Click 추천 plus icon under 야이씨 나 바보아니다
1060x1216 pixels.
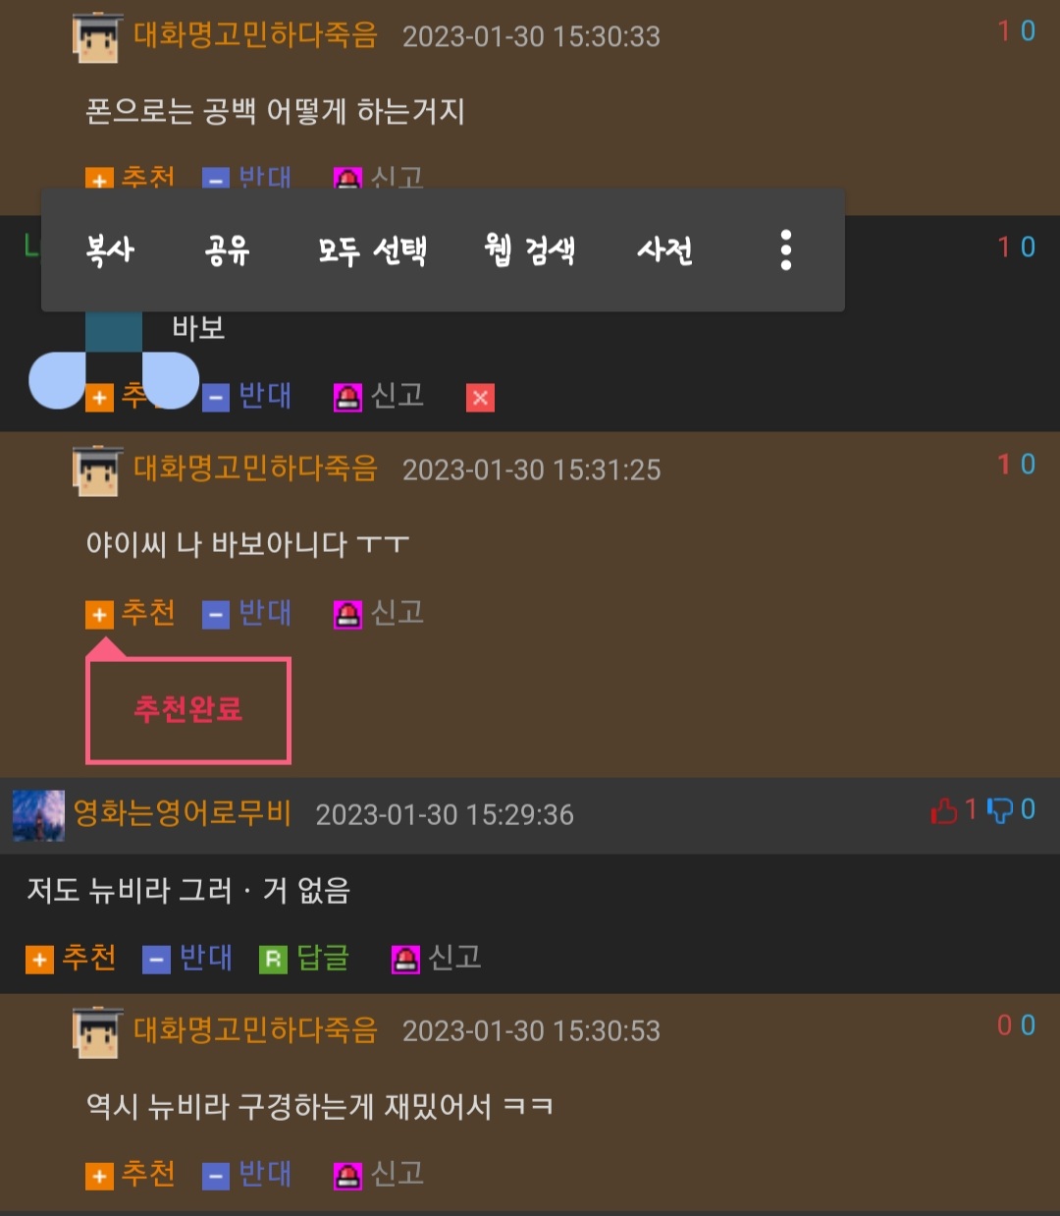coord(99,615)
